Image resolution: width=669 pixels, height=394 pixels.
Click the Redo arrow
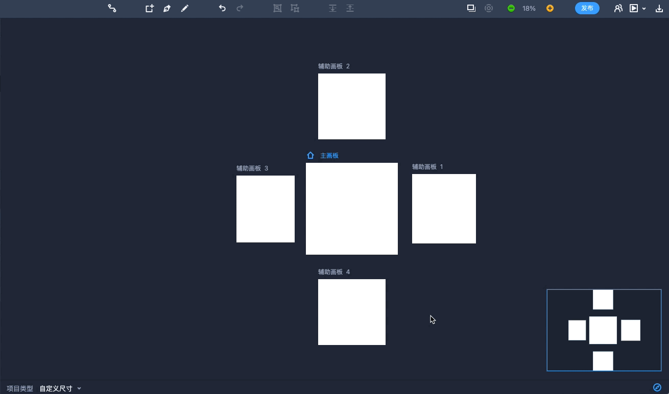point(240,8)
